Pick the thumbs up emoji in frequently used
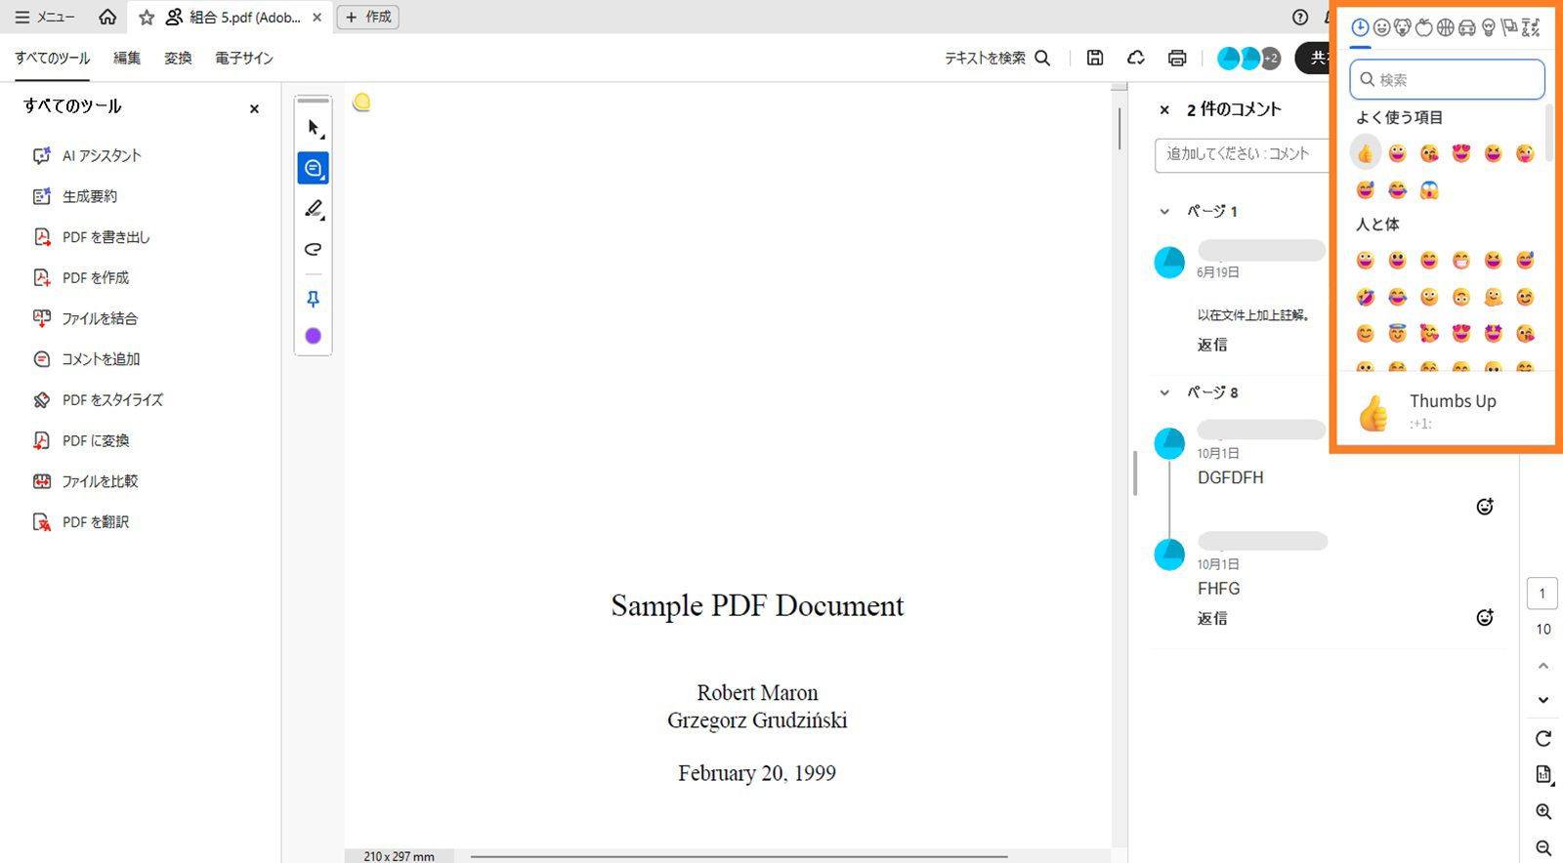 click(x=1366, y=153)
